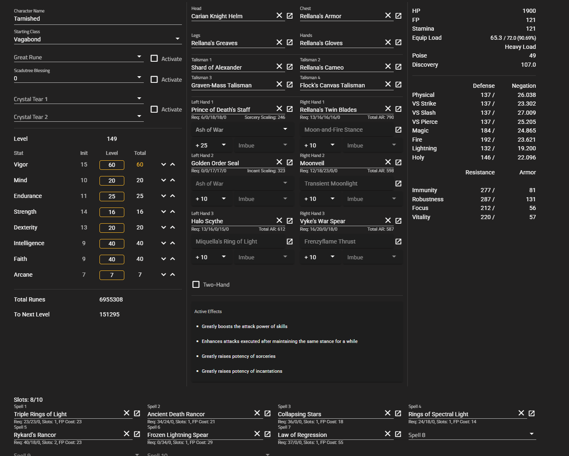Viewport: 569px width, 456px height.
Task: Toggle the Two-Hand checkbox
Action: pos(196,285)
